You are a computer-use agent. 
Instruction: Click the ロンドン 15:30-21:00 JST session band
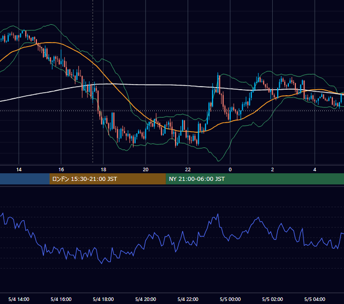click(107, 179)
